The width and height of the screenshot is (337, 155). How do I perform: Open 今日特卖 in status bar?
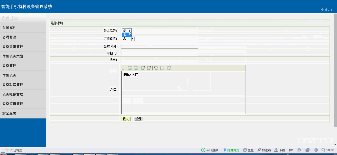(14, 150)
